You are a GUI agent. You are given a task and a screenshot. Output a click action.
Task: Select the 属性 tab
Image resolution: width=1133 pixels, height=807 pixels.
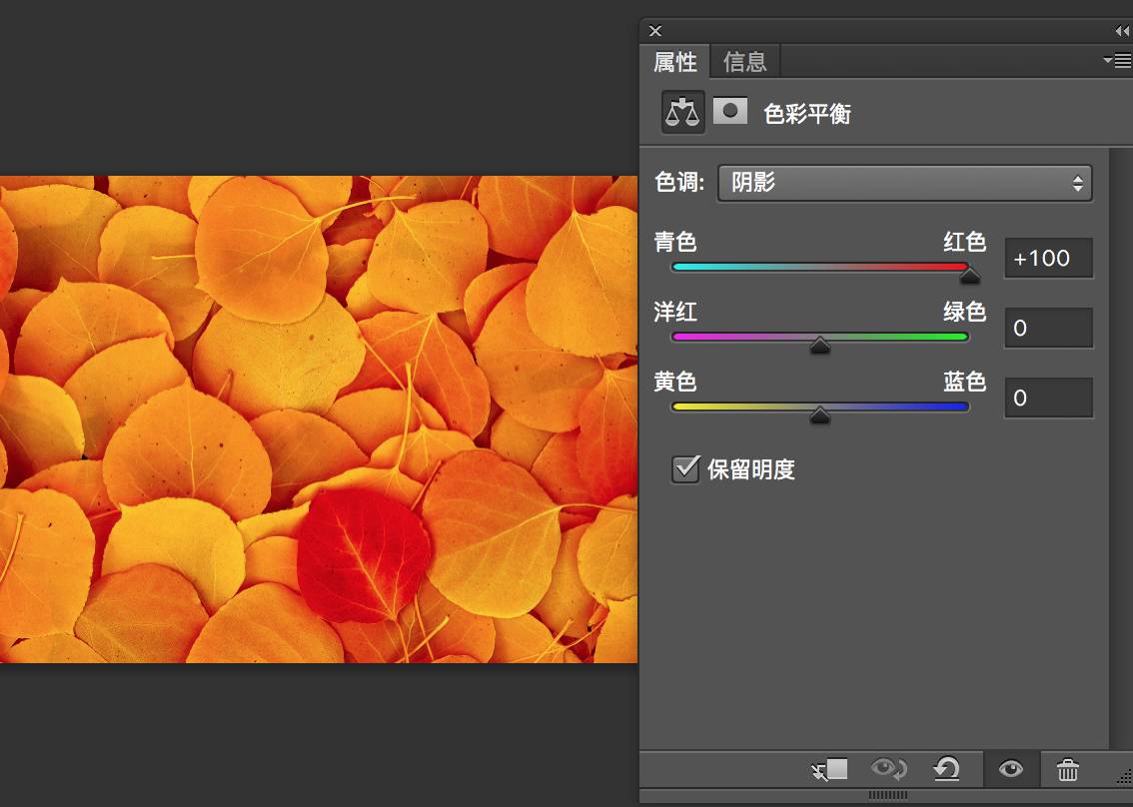point(674,62)
